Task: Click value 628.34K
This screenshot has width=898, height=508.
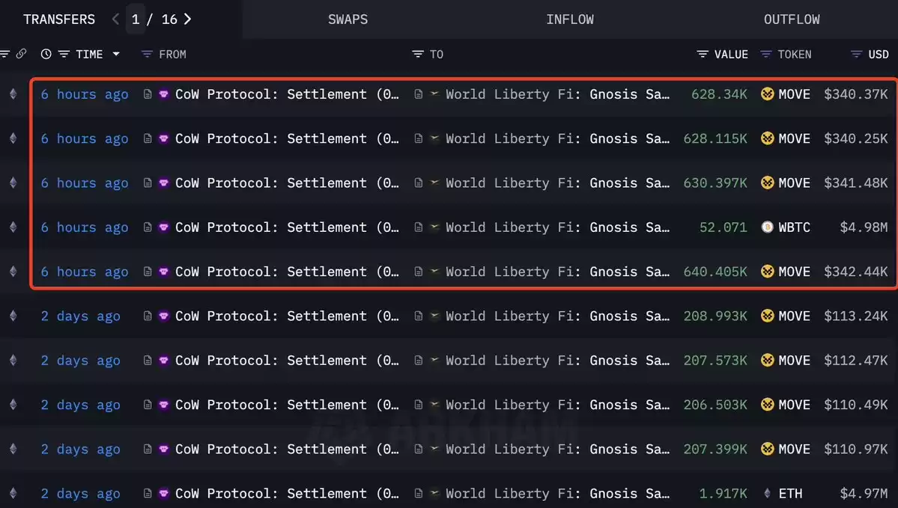Action: [719, 94]
